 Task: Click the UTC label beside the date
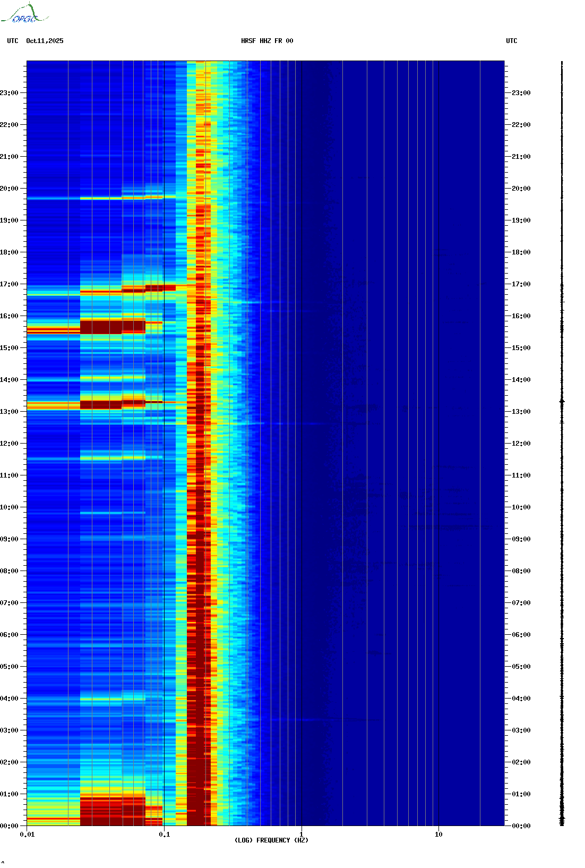13,41
